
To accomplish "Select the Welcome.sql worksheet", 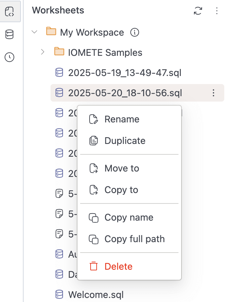I will (96, 294).
